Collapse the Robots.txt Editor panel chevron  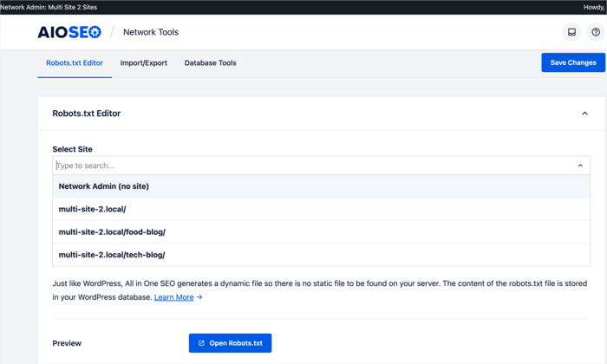pos(584,114)
